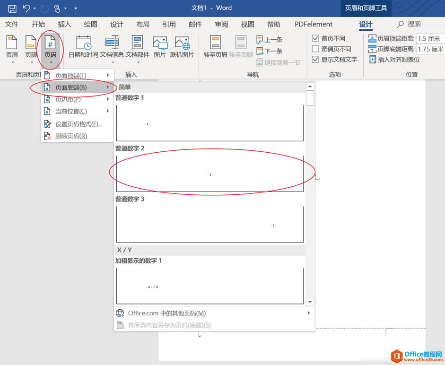The width and height of the screenshot is (445, 365).
Task: Open the 文件 tab
Action: coord(12,25)
